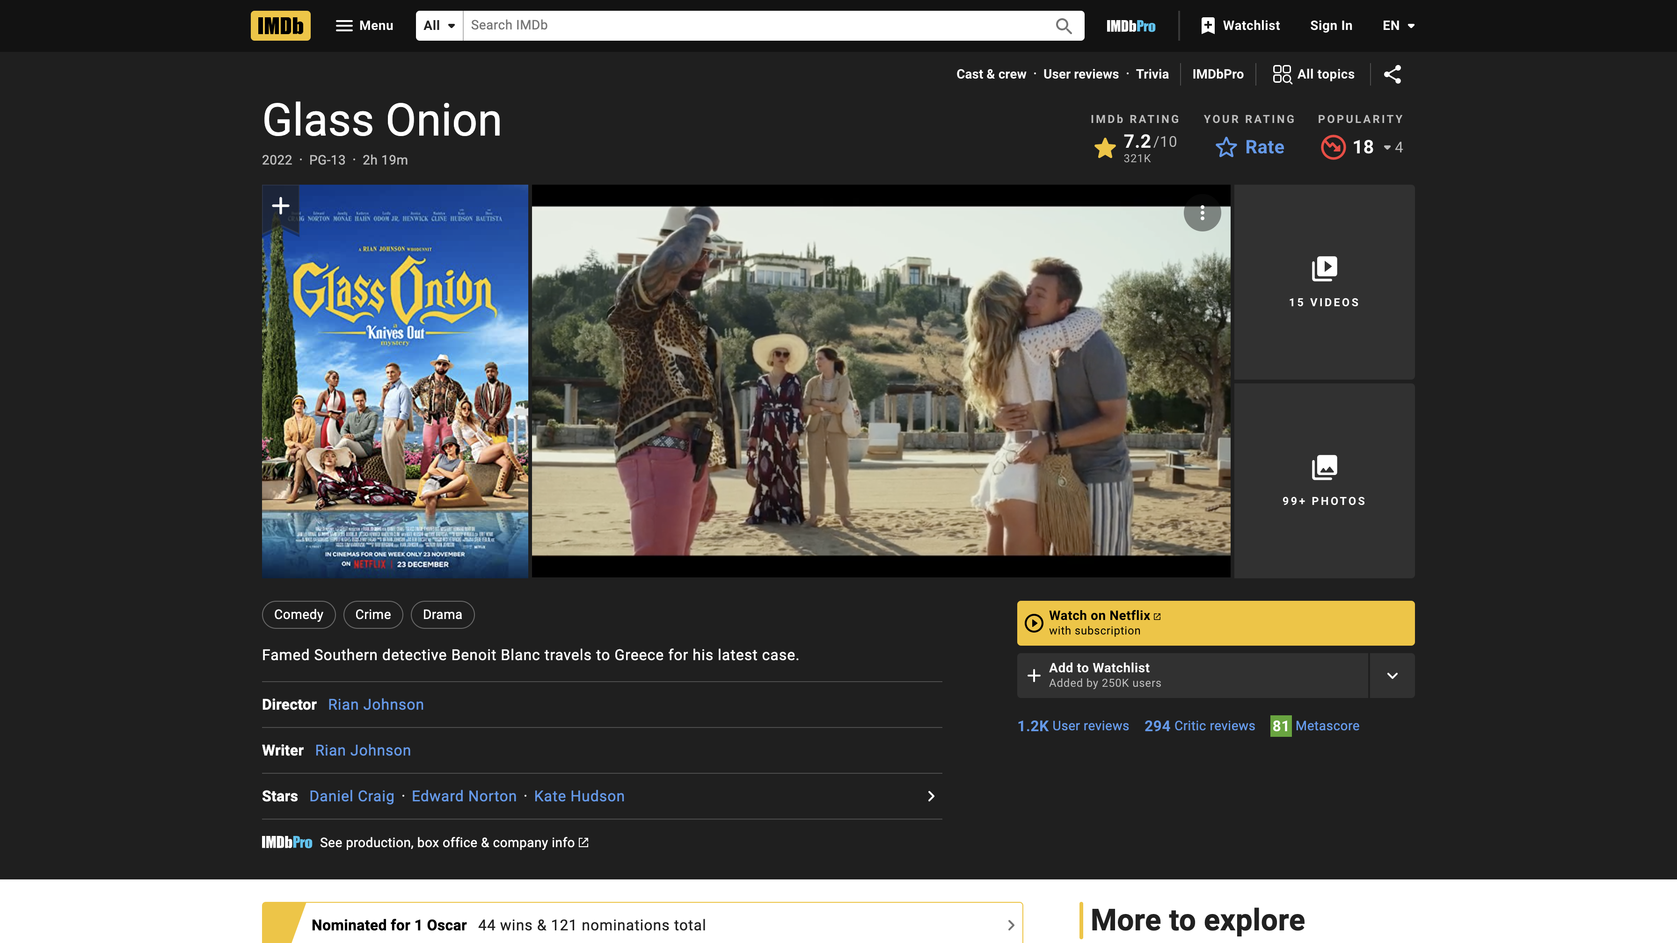Expand the Stars row chevron
Screen dimensions: 1677x943
coord(931,796)
